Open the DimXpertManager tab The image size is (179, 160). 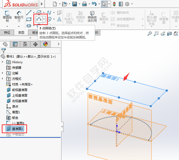(x=35, y=44)
